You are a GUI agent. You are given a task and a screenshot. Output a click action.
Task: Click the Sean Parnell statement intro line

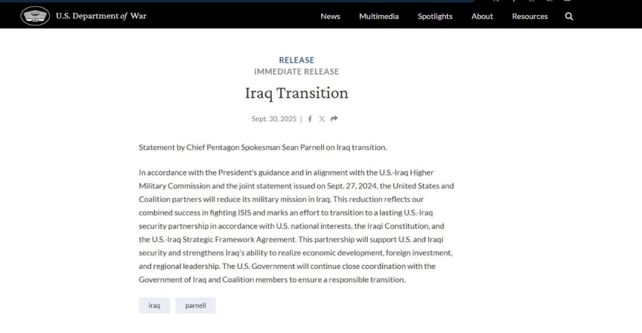(263, 146)
